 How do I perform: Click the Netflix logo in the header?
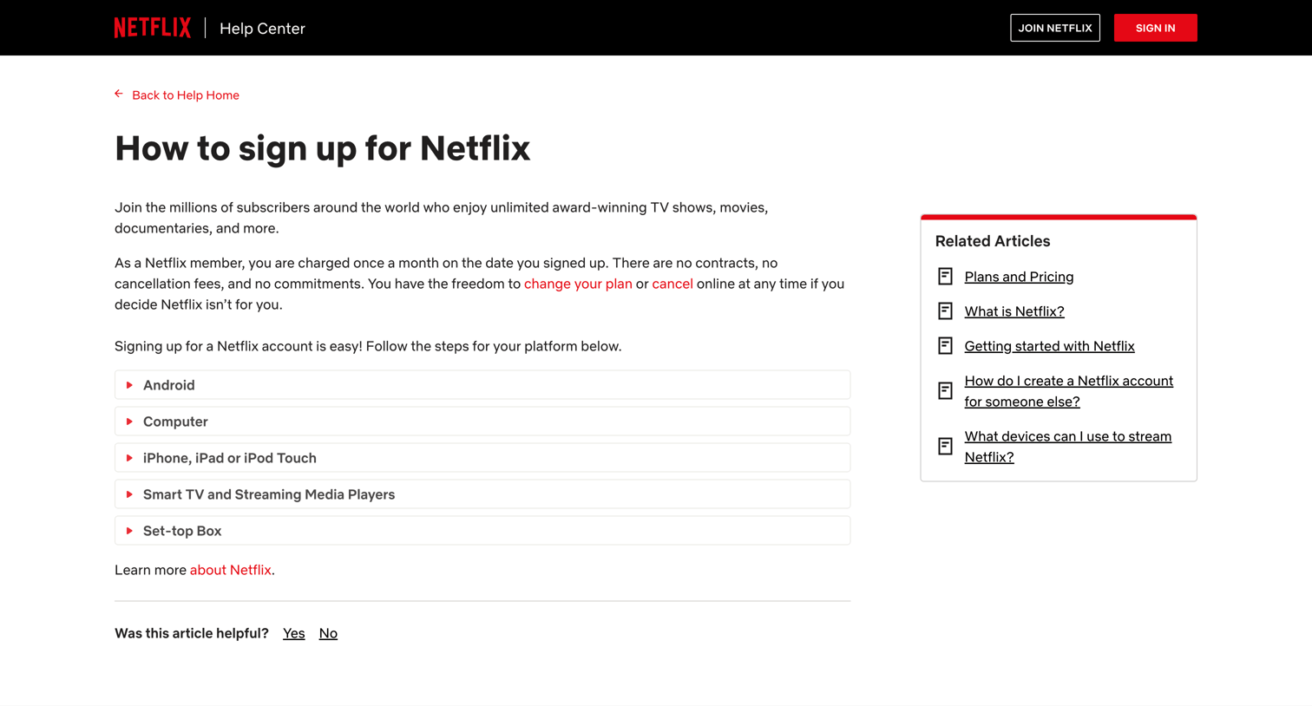click(153, 28)
